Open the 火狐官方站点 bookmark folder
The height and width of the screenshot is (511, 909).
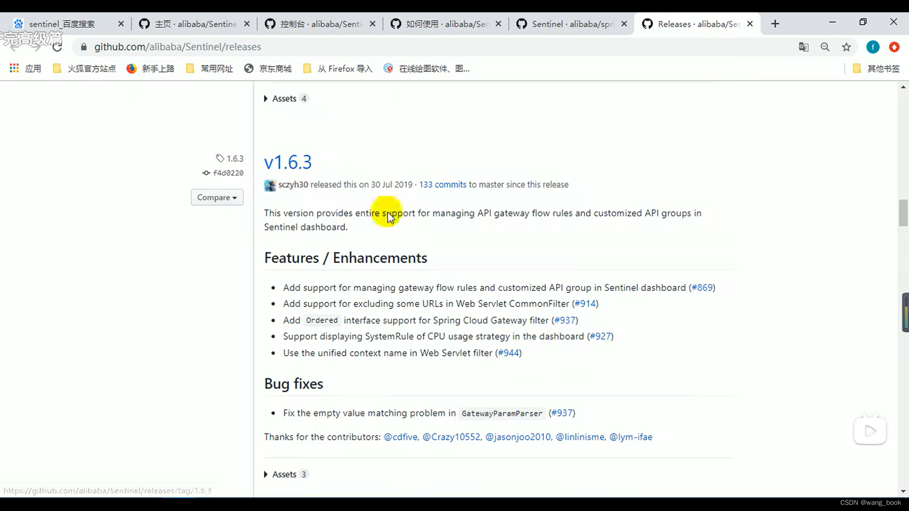[84, 69]
